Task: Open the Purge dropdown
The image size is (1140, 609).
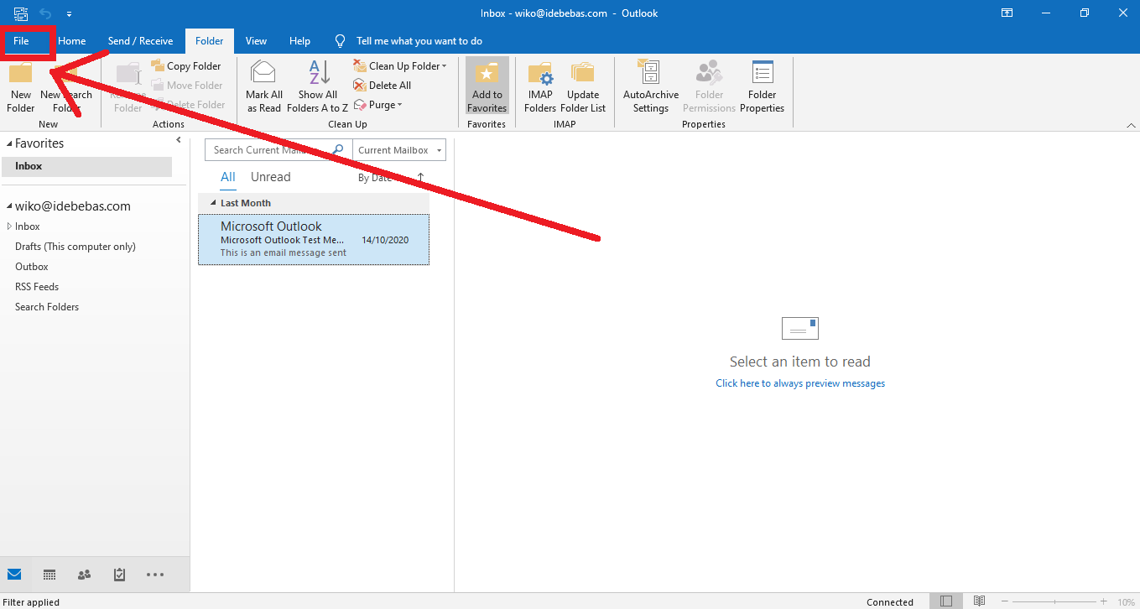Action: pos(378,105)
